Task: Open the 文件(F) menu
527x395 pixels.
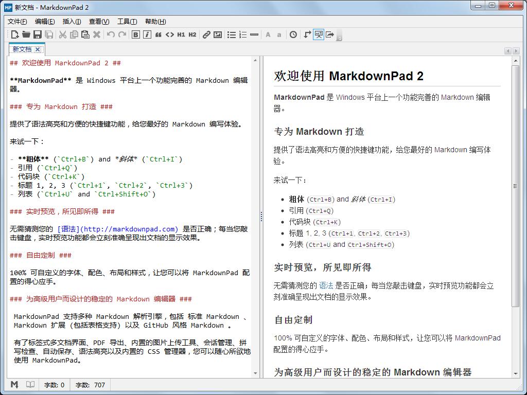Action: pyautogui.click(x=17, y=22)
